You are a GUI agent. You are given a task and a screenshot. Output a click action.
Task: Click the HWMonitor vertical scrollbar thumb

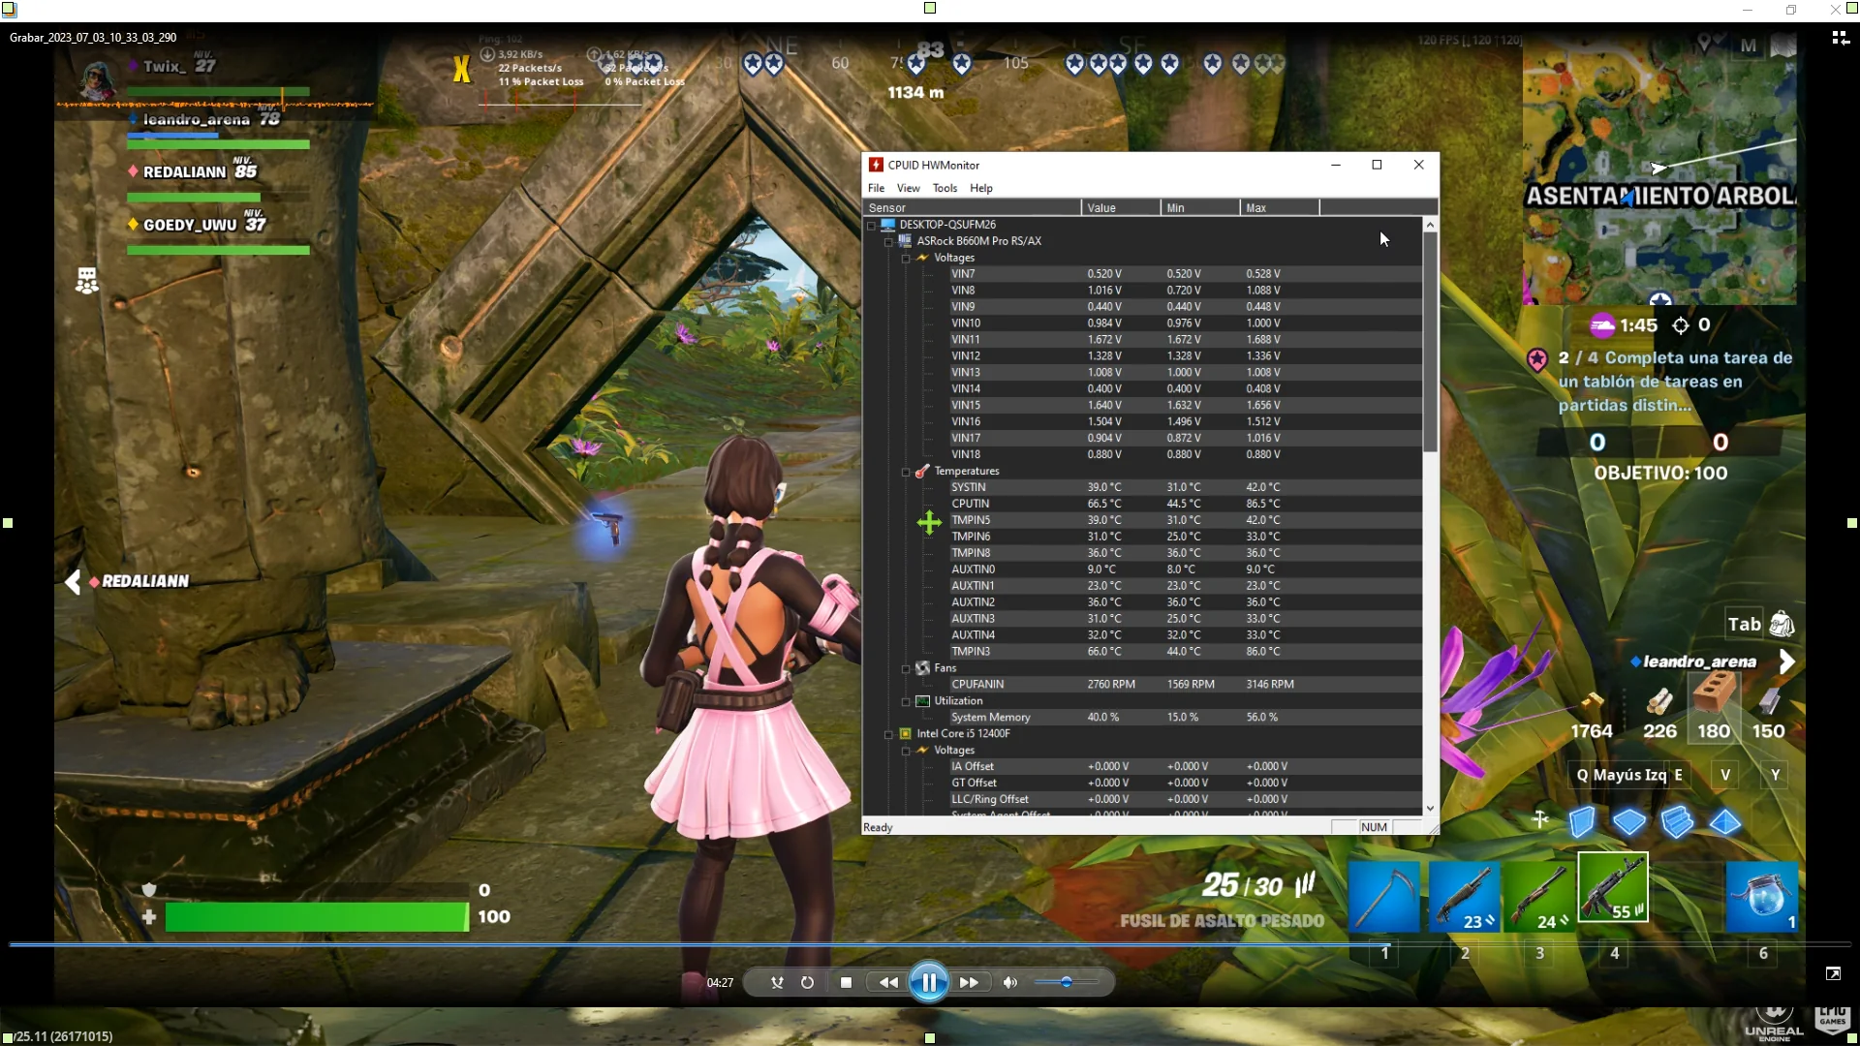(1430, 341)
